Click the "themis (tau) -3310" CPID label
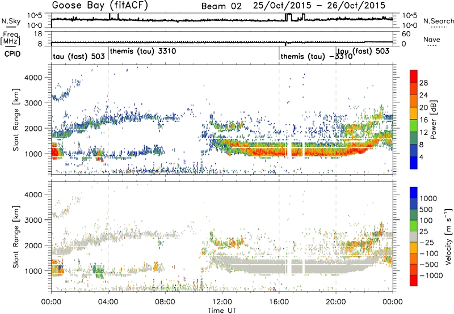The image size is (454, 314). 317,56
